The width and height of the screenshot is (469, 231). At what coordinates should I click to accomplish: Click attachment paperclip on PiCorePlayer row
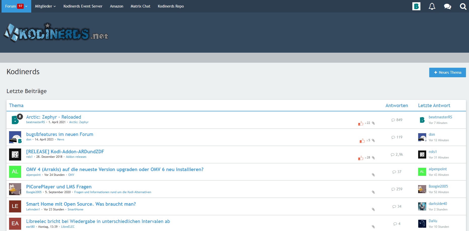(x=373, y=192)
